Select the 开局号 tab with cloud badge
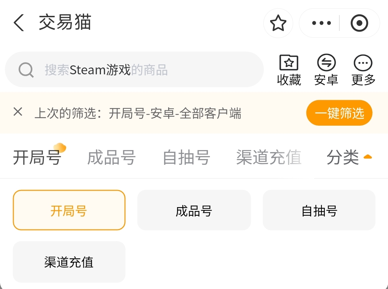388x289 pixels. (37, 157)
